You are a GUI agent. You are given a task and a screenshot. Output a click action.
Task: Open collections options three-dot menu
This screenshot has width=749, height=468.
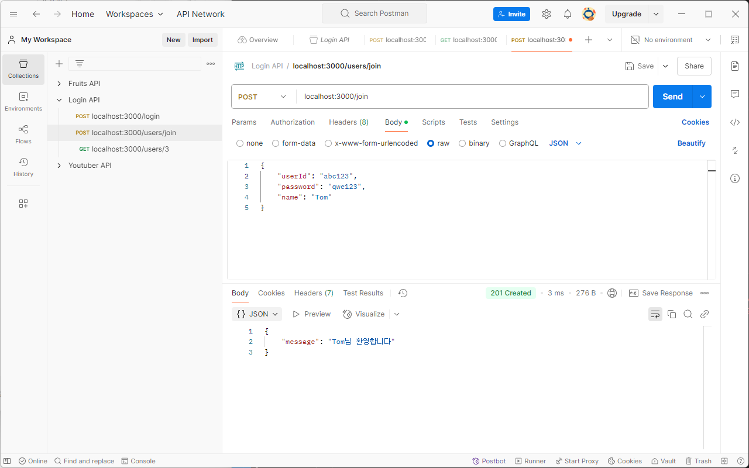[x=211, y=64]
